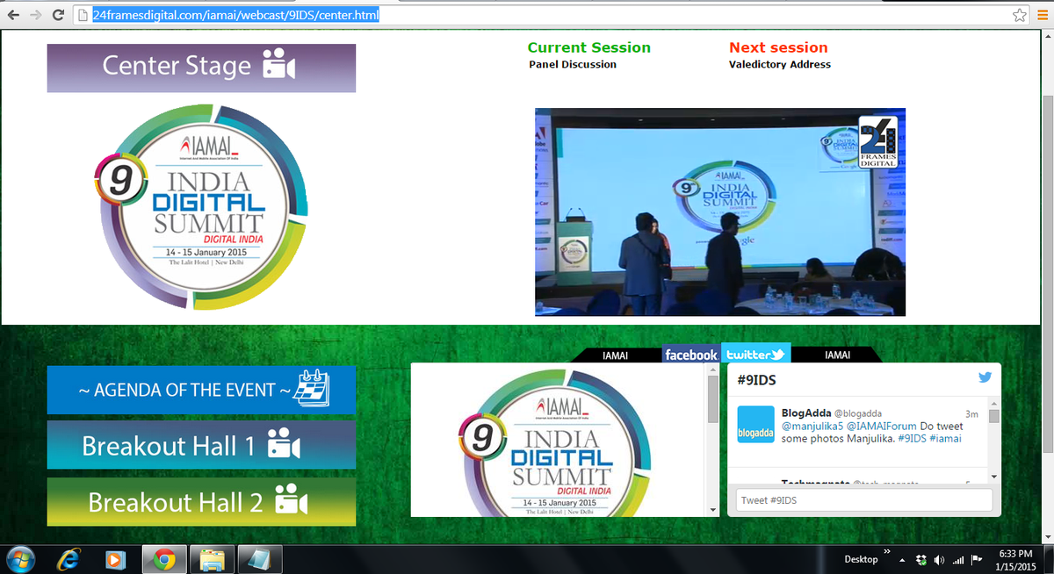Switch to Breakout Hall 1 webcast

coord(201,445)
